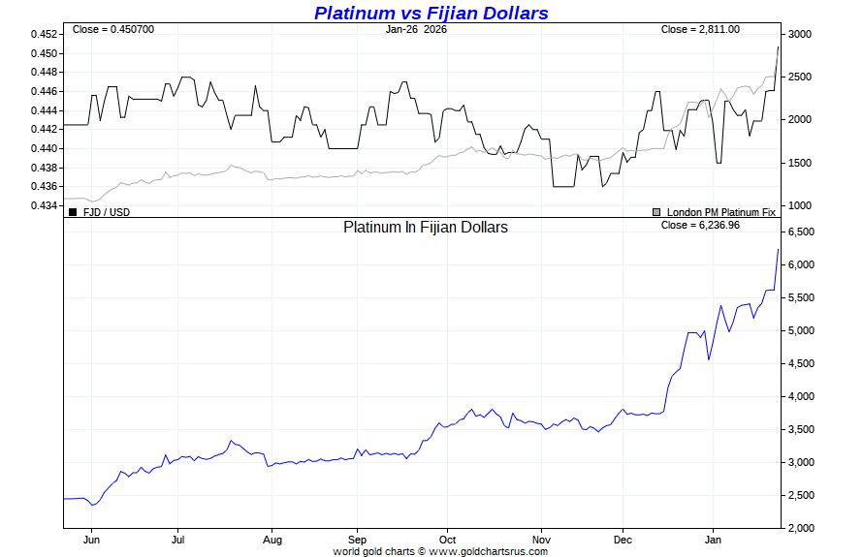Click the '1000' upper right axis value
Screen dimensions: 863x557
coord(800,205)
